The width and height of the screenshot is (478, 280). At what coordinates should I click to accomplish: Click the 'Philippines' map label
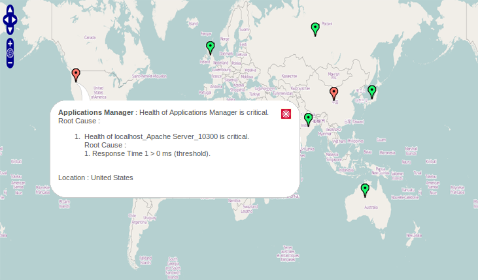[x=356, y=141]
